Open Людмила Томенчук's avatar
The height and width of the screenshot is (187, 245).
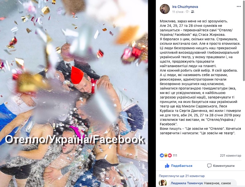pyautogui.click(x=163, y=183)
